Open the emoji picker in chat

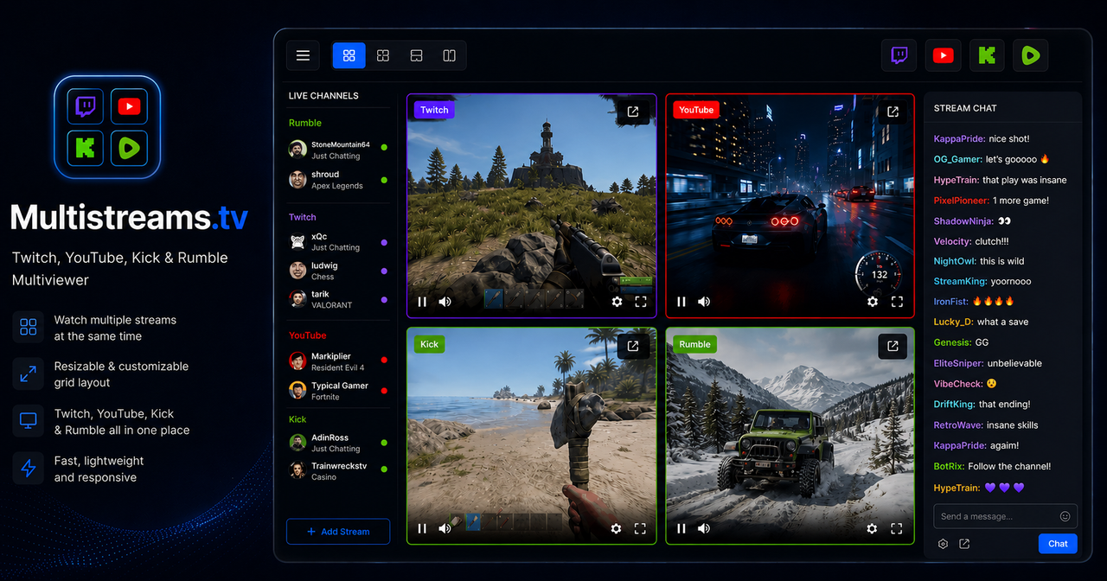1065,516
